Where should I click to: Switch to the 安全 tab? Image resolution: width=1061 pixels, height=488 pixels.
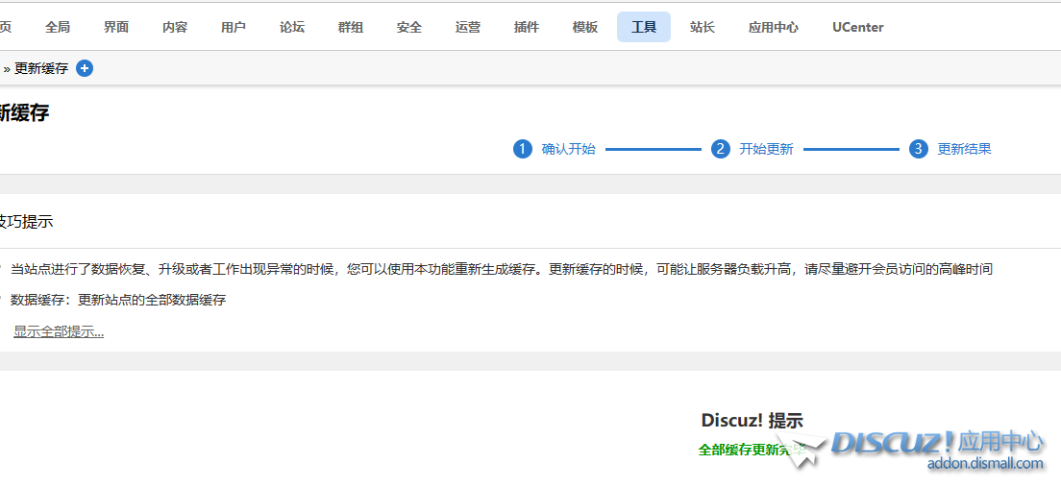click(x=409, y=27)
